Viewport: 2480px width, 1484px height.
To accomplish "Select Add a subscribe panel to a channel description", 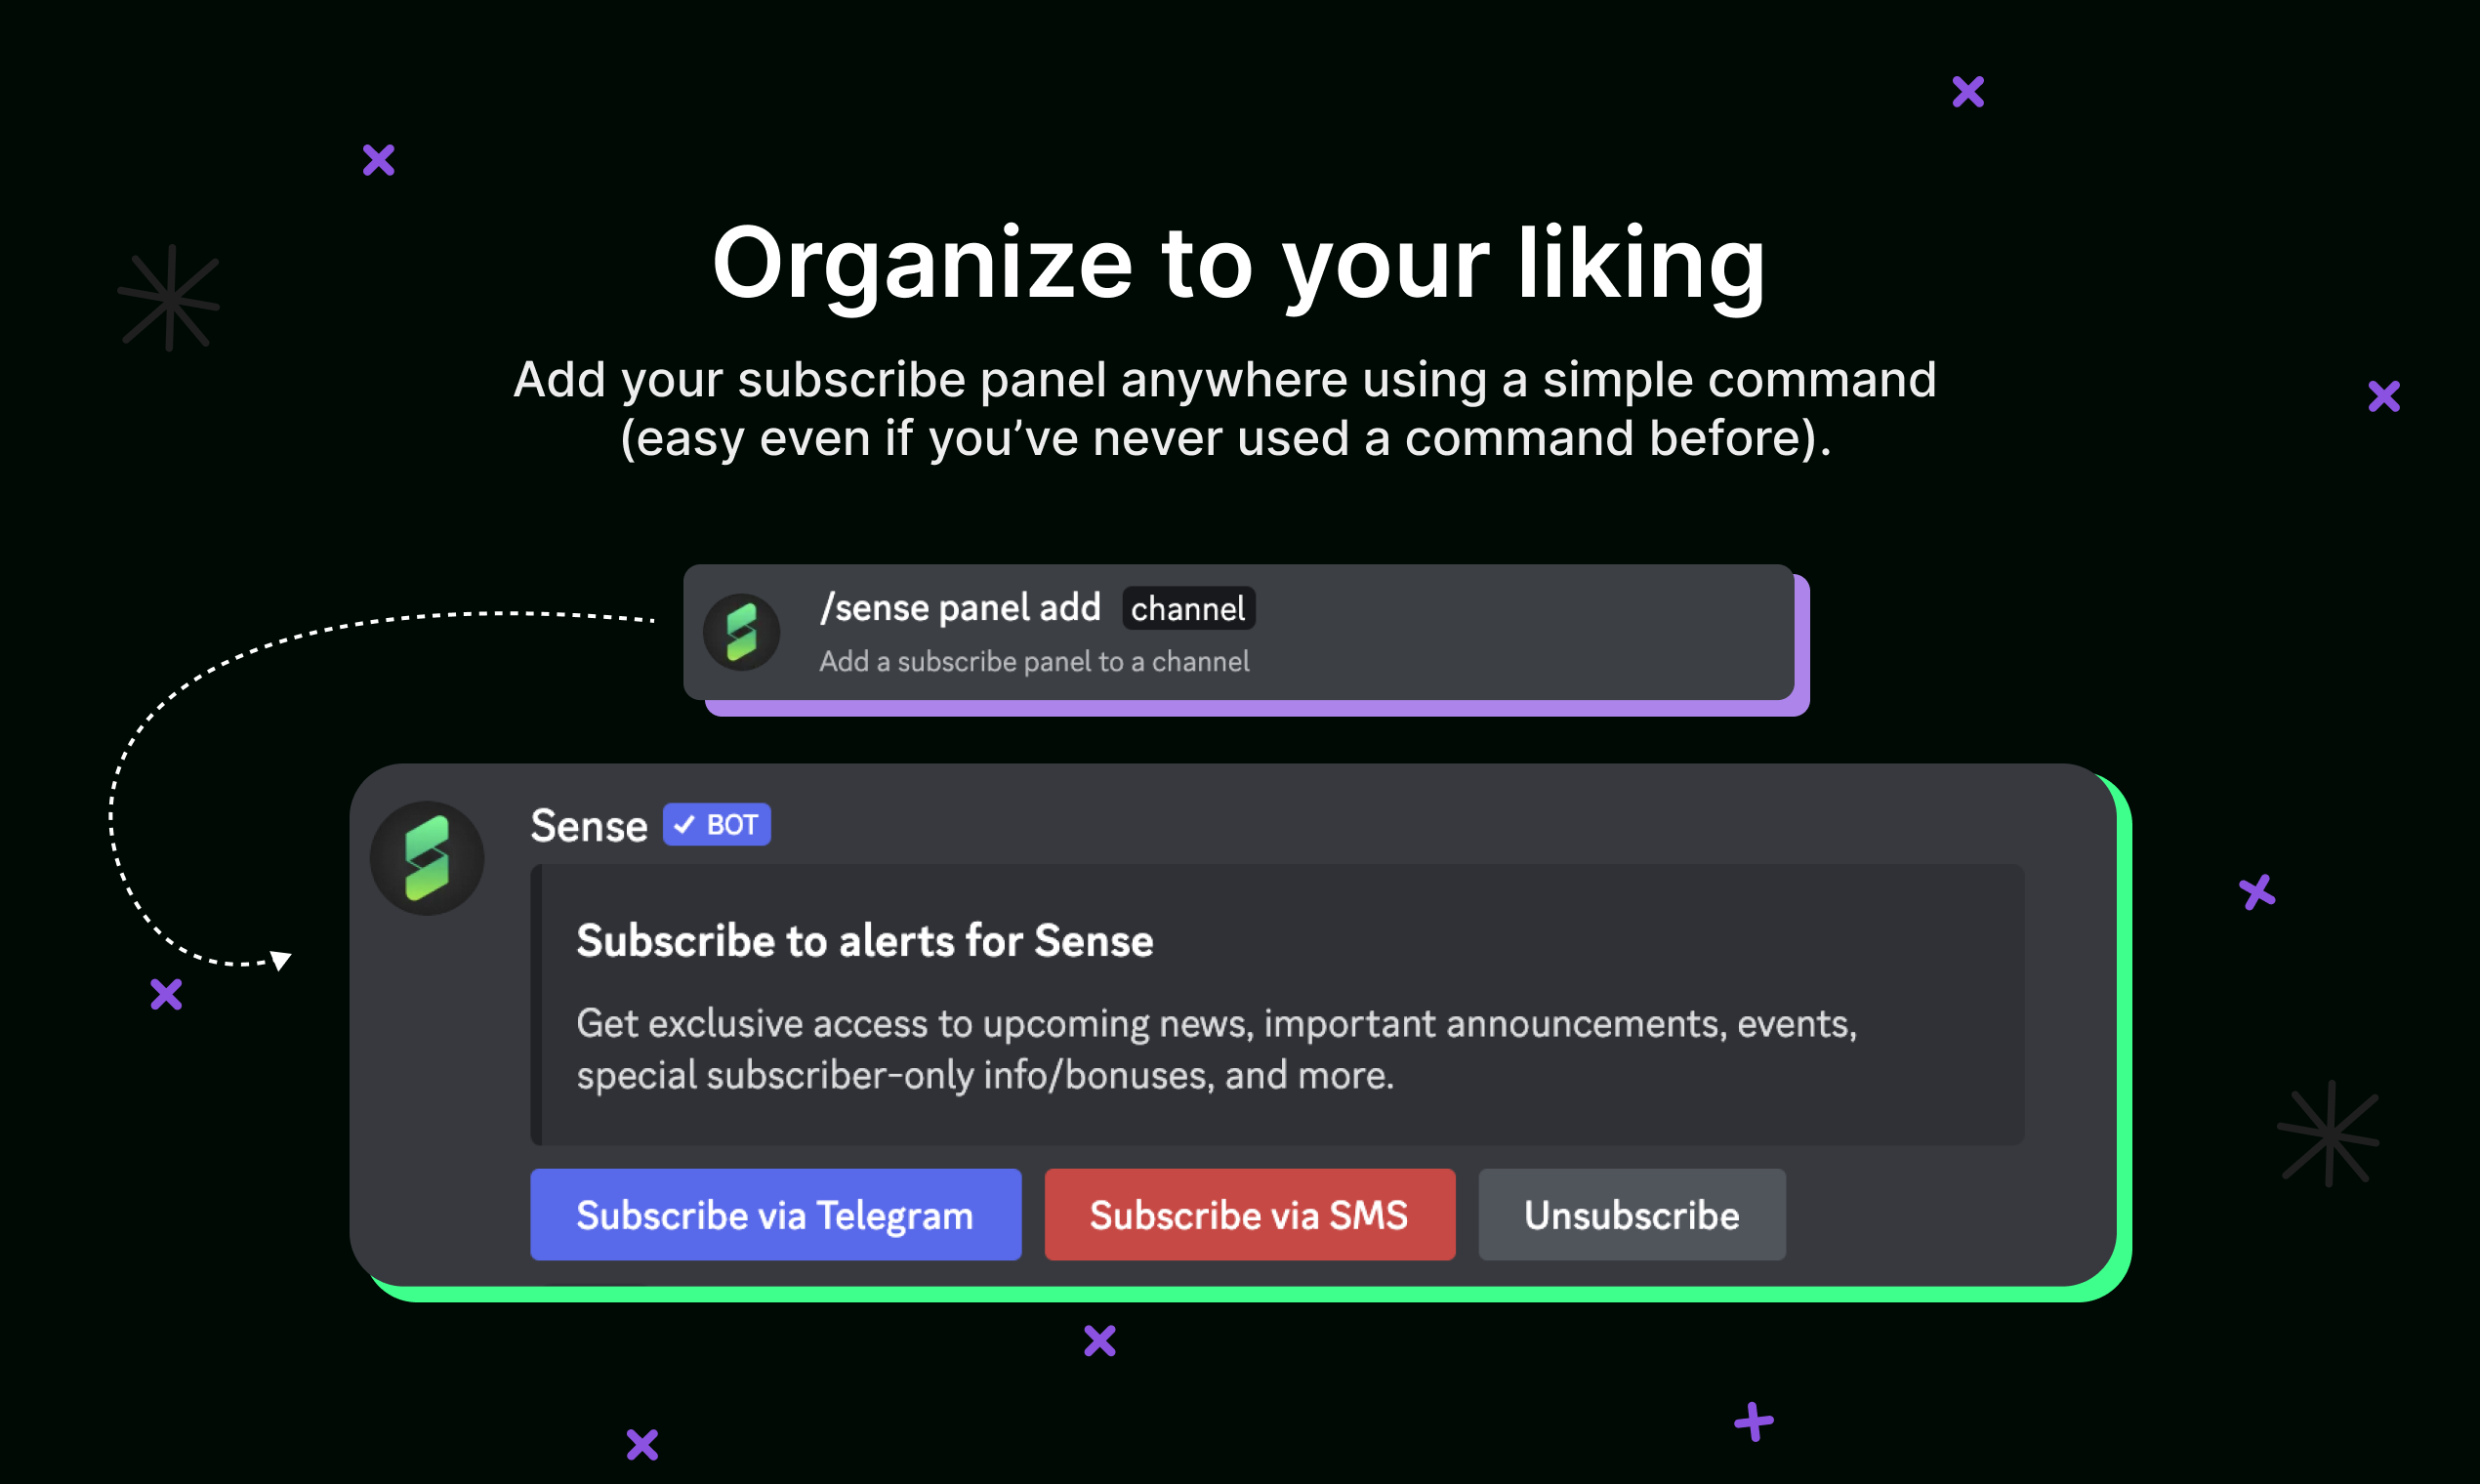I will click(x=1034, y=662).
